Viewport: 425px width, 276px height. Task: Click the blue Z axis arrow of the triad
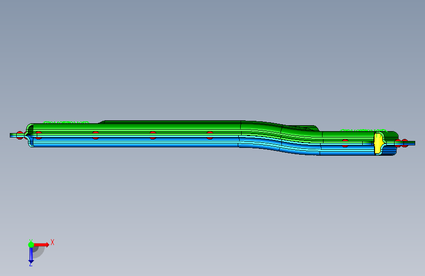coord(31,255)
